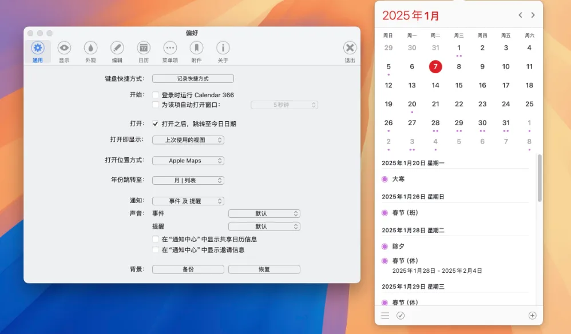
Task: Click the 退出 (Quit) icon
Action: tap(350, 51)
